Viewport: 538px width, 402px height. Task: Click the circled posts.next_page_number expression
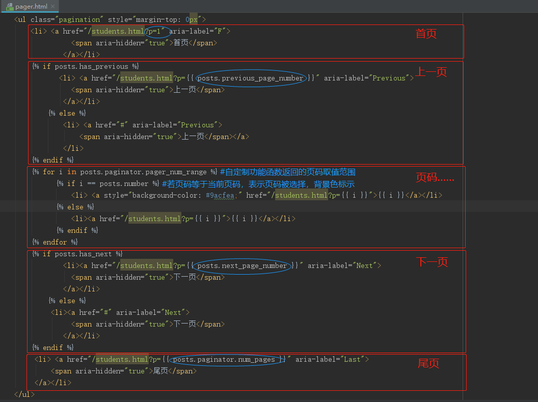[x=241, y=265]
